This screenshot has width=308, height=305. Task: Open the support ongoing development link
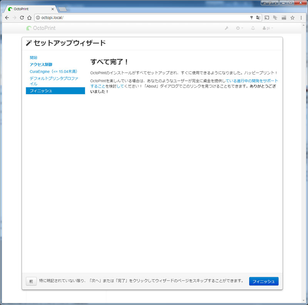click(x=252, y=81)
